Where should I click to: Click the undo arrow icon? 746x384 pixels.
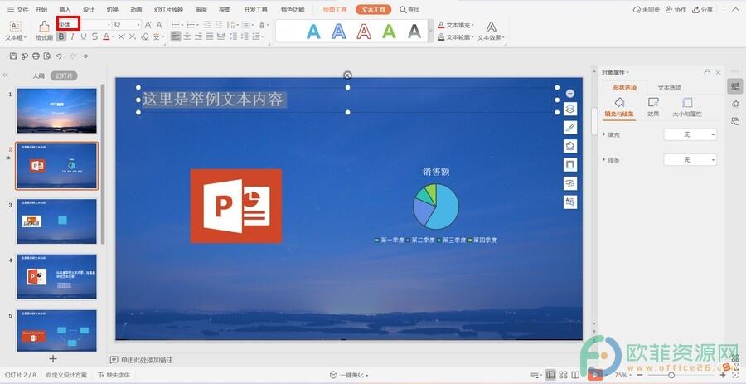click(59, 56)
